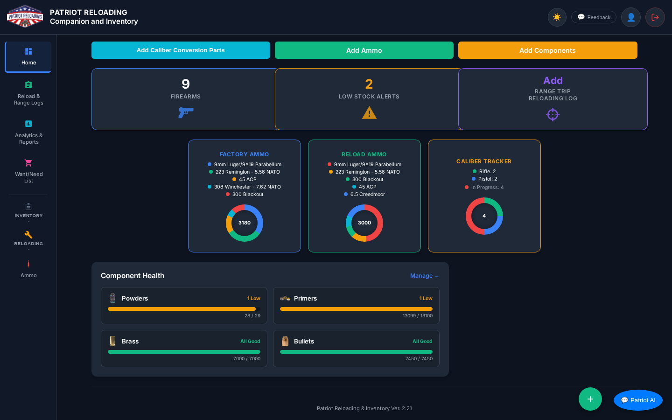Viewport: 672px width, 420px height.
Task: Click the FACTORY AMMO card title
Action: click(x=244, y=154)
